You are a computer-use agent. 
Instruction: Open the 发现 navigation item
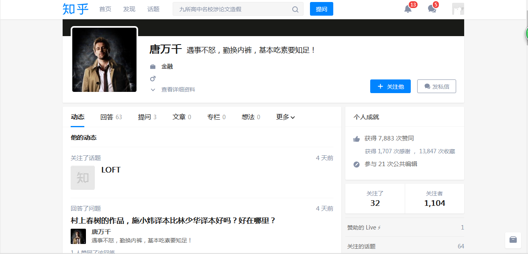pos(129,9)
